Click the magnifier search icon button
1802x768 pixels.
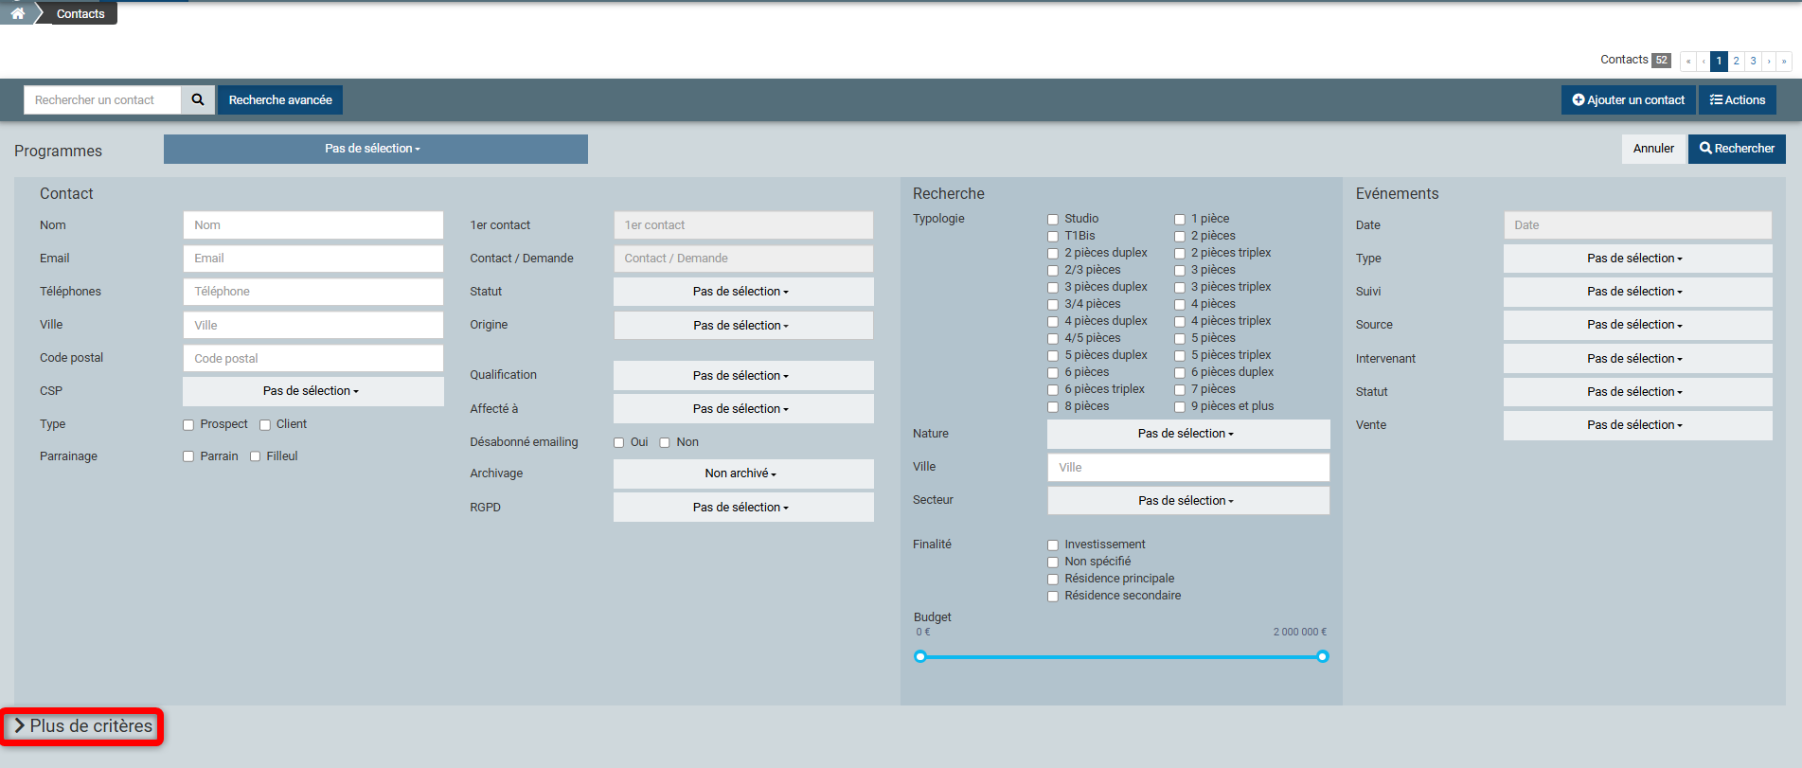(198, 99)
